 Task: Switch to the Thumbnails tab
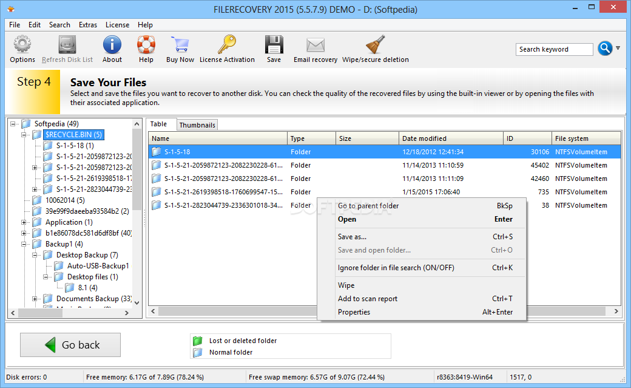point(197,125)
